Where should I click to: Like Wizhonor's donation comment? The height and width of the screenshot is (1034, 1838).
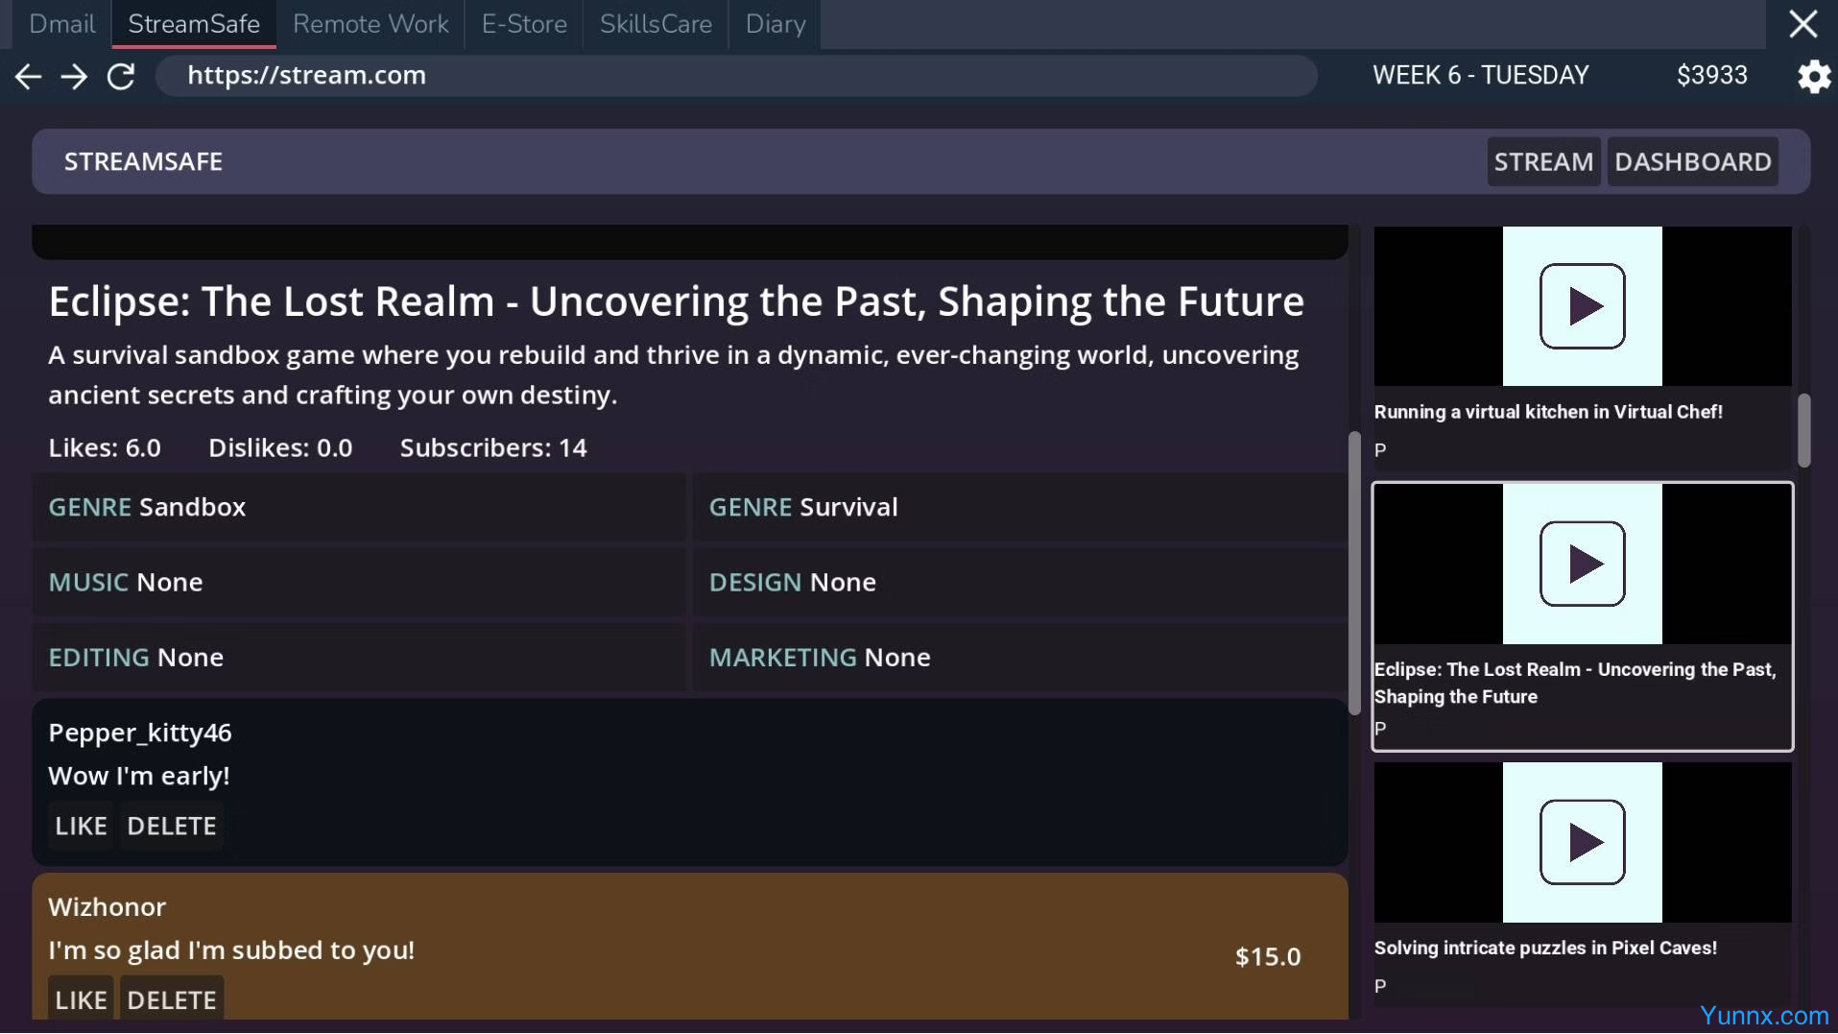(81, 999)
